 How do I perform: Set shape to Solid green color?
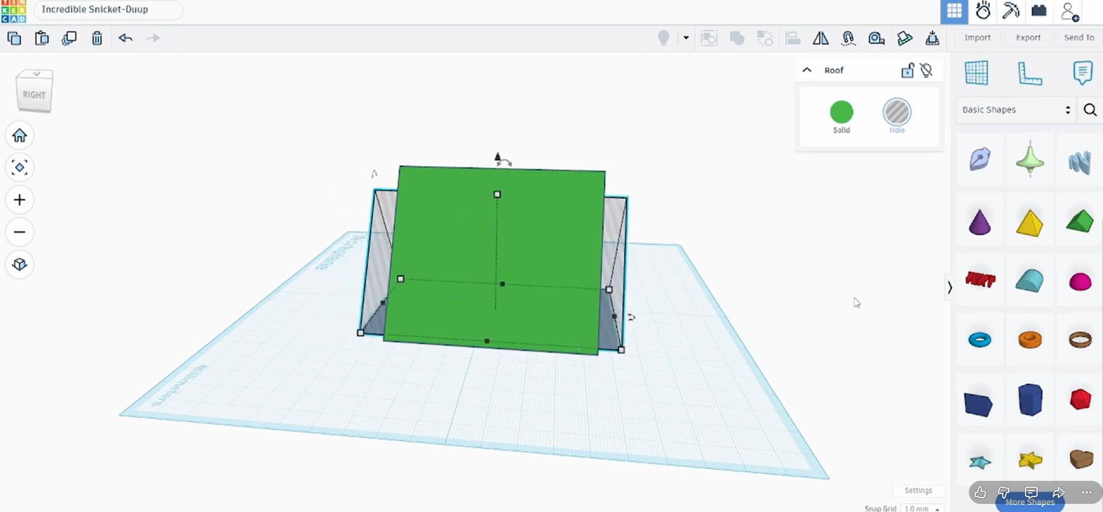(x=841, y=112)
